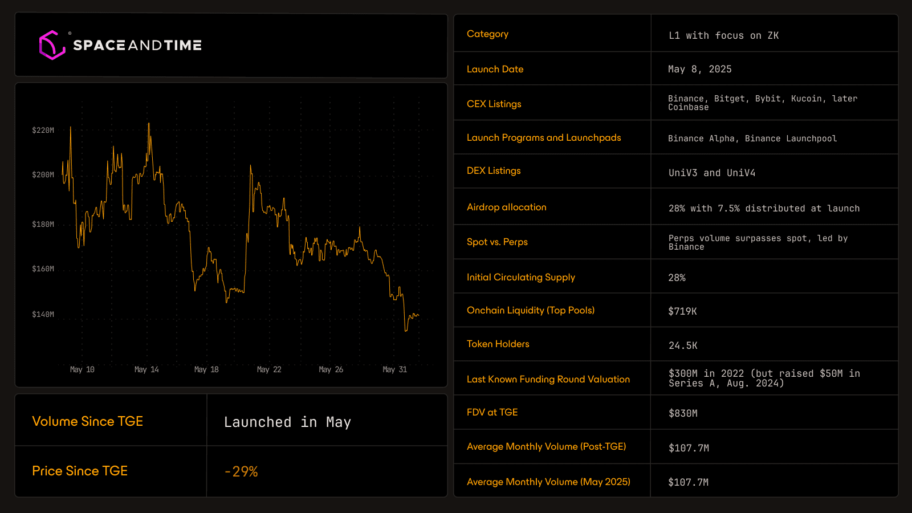The height and width of the screenshot is (513, 912).
Task: Click the DEX Listings row label
Action: click(x=494, y=171)
